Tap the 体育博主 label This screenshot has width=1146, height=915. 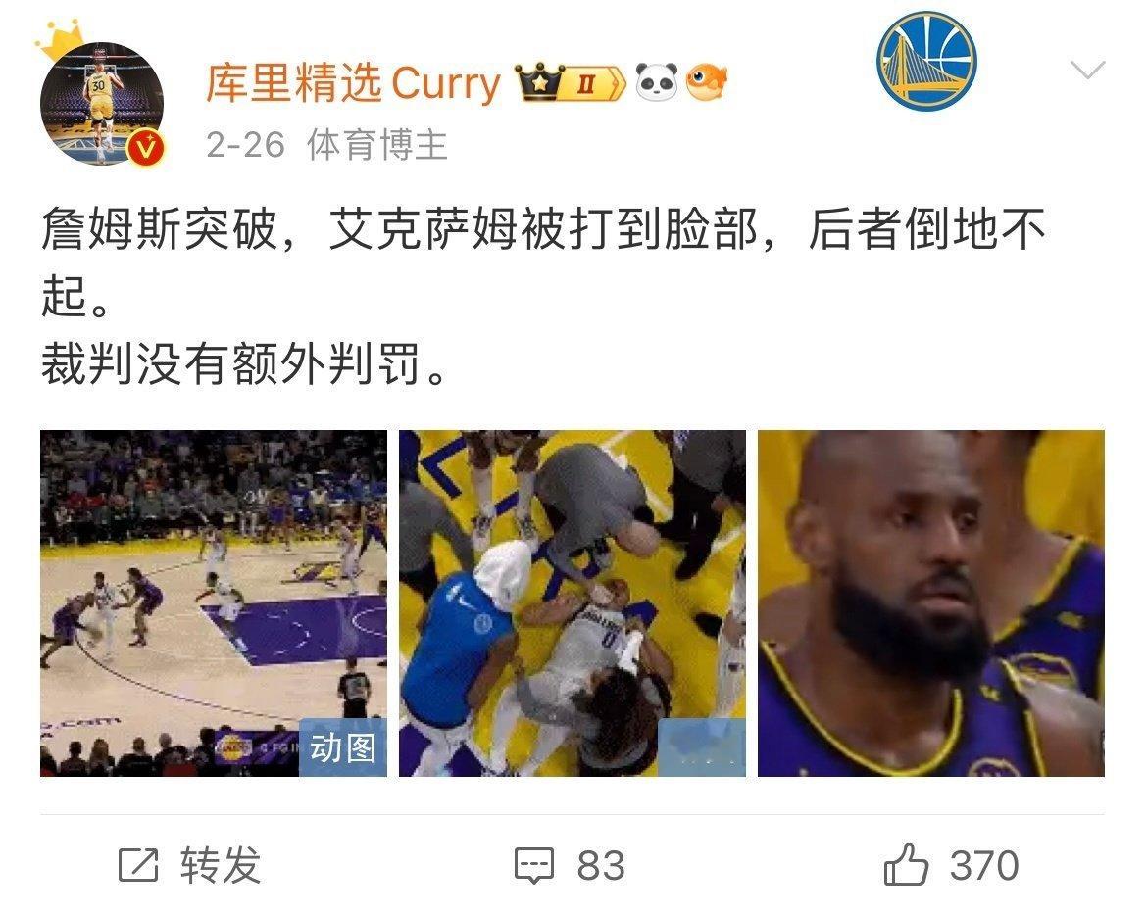click(x=377, y=145)
